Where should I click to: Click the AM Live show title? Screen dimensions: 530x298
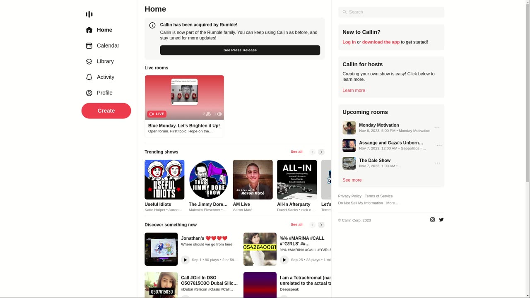(x=241, y=204)
